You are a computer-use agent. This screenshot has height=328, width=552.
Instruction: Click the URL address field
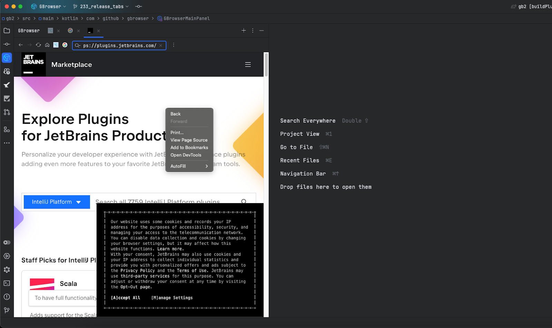pyautogui.click(x=119, y=46)
